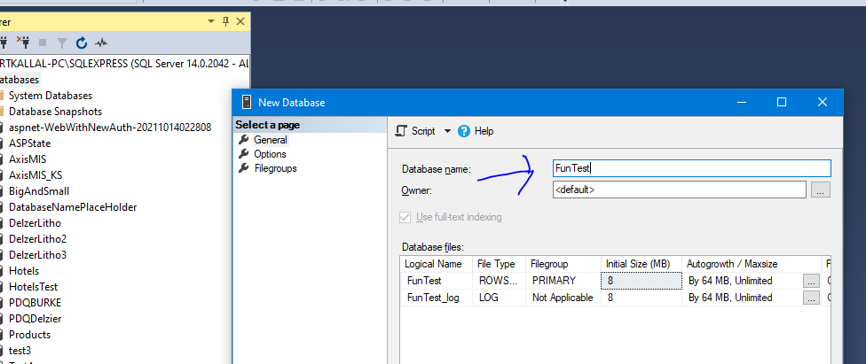Select the AxisMIS database
Screen dimensions: 866x364
coord(28,159)
